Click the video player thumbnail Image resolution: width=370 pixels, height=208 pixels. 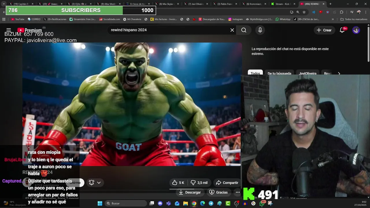tap(132, 104)
